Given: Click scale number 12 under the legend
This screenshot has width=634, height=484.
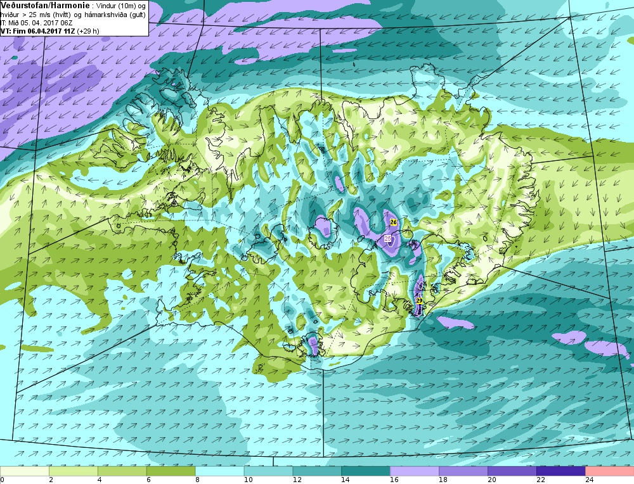Looking at the screenshot, I should pos(297,480).
